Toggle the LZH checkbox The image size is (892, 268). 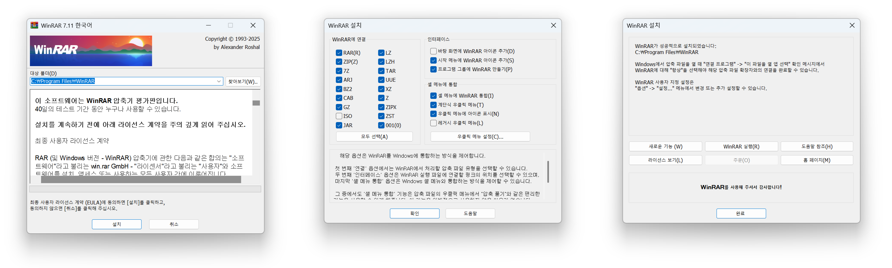click(x=381, y=62)
